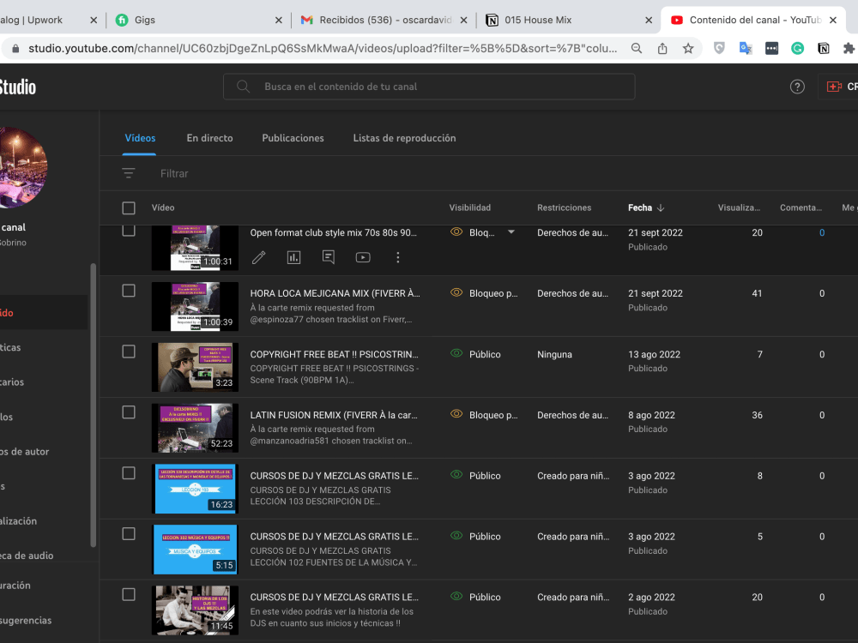Viewport: 858px width, 643px height.
Task: Expand the visibility dropdown arrow for Open format mix
Action: pos(511,231)
